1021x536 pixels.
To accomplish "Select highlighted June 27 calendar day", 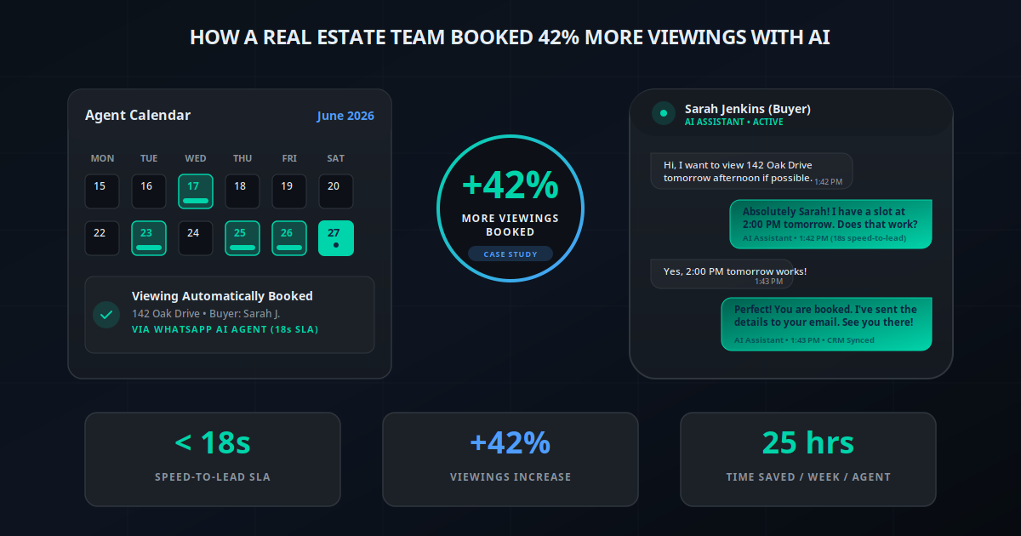I will click(x=336, y=238).
